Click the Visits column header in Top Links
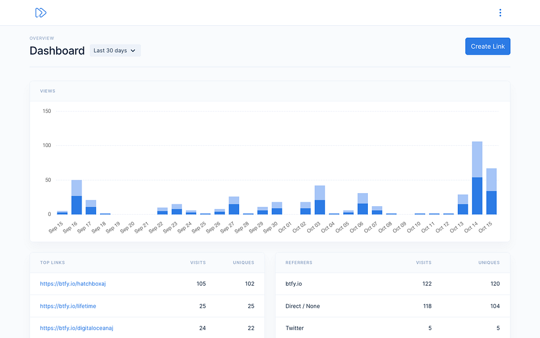Image resolution: width=540 pixels, height=338 pixels. point(198,263)
